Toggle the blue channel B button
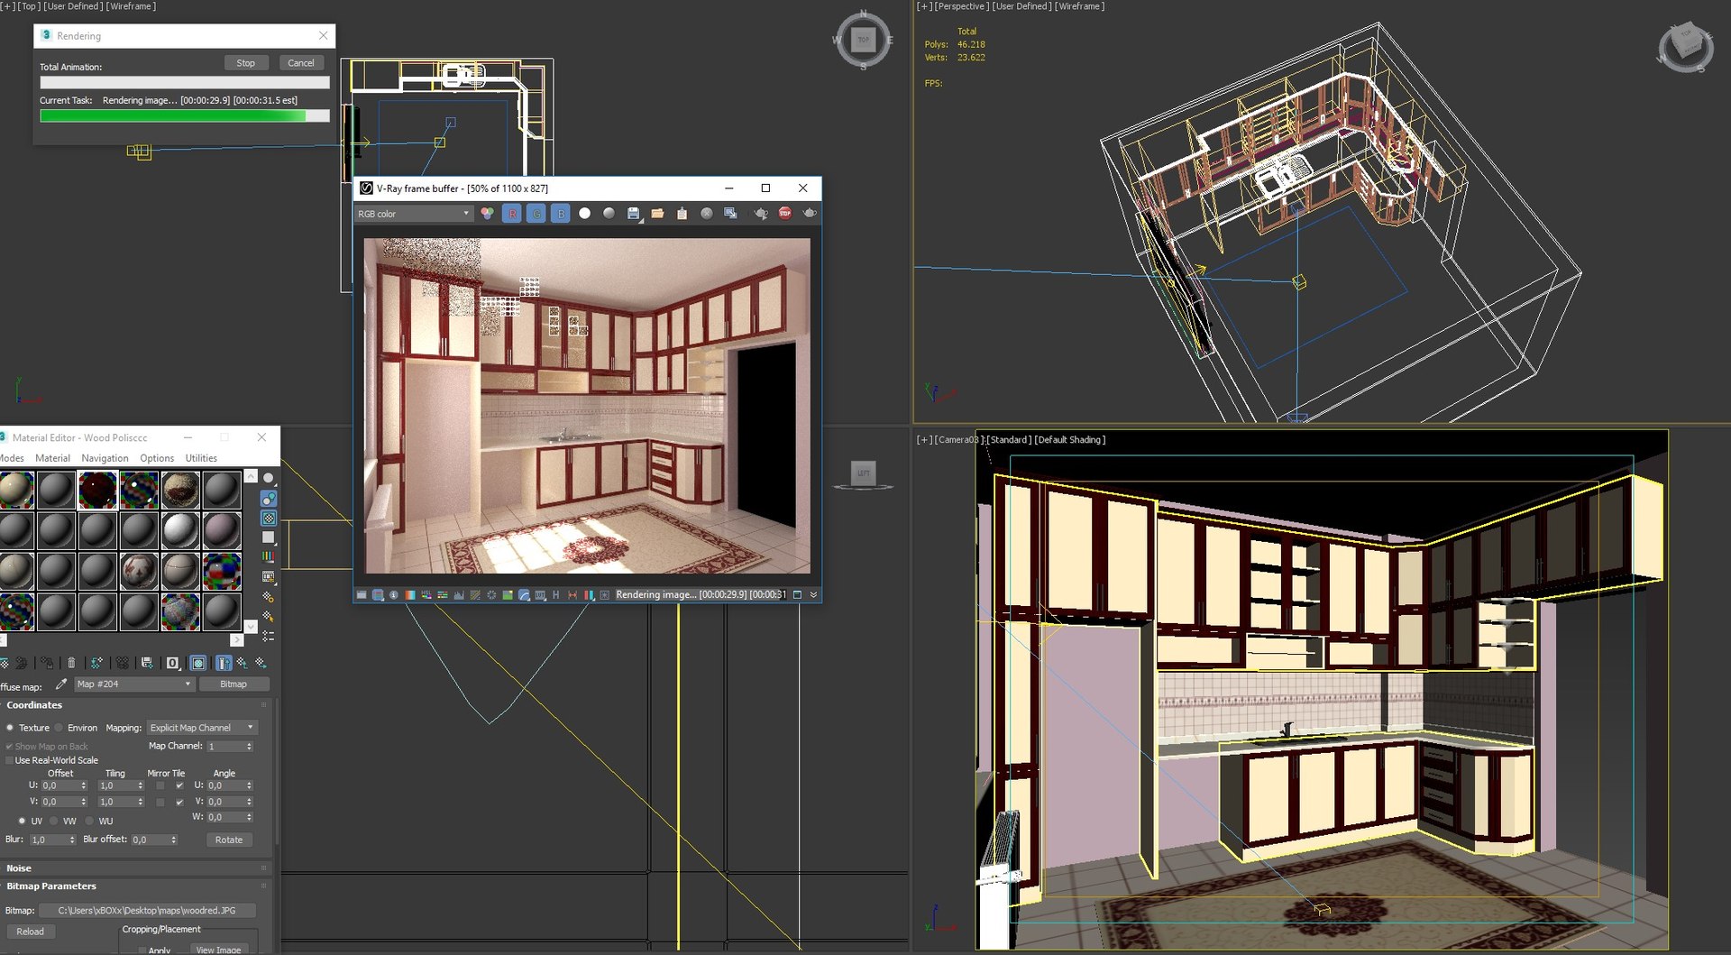The width and height of the screenshot is (1731, 955). [560, 214]
